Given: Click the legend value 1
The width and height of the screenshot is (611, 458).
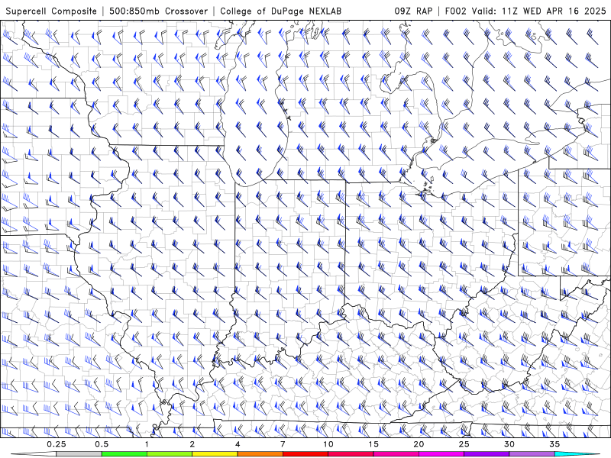Looking at the screenshot, I should pos(147,444).
